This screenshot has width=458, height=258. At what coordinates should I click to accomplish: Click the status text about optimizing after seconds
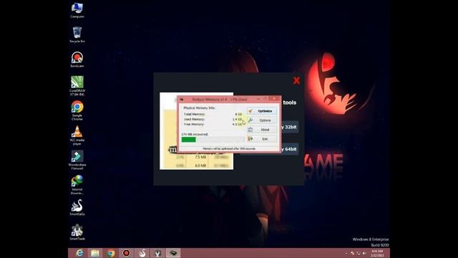[x=229, y=148]
